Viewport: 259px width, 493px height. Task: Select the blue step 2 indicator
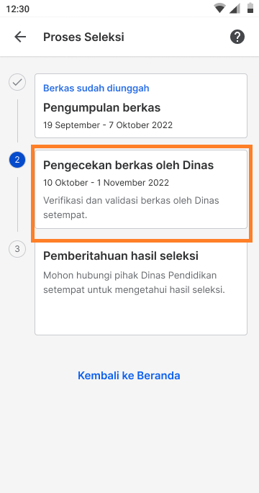coord(17,160)
